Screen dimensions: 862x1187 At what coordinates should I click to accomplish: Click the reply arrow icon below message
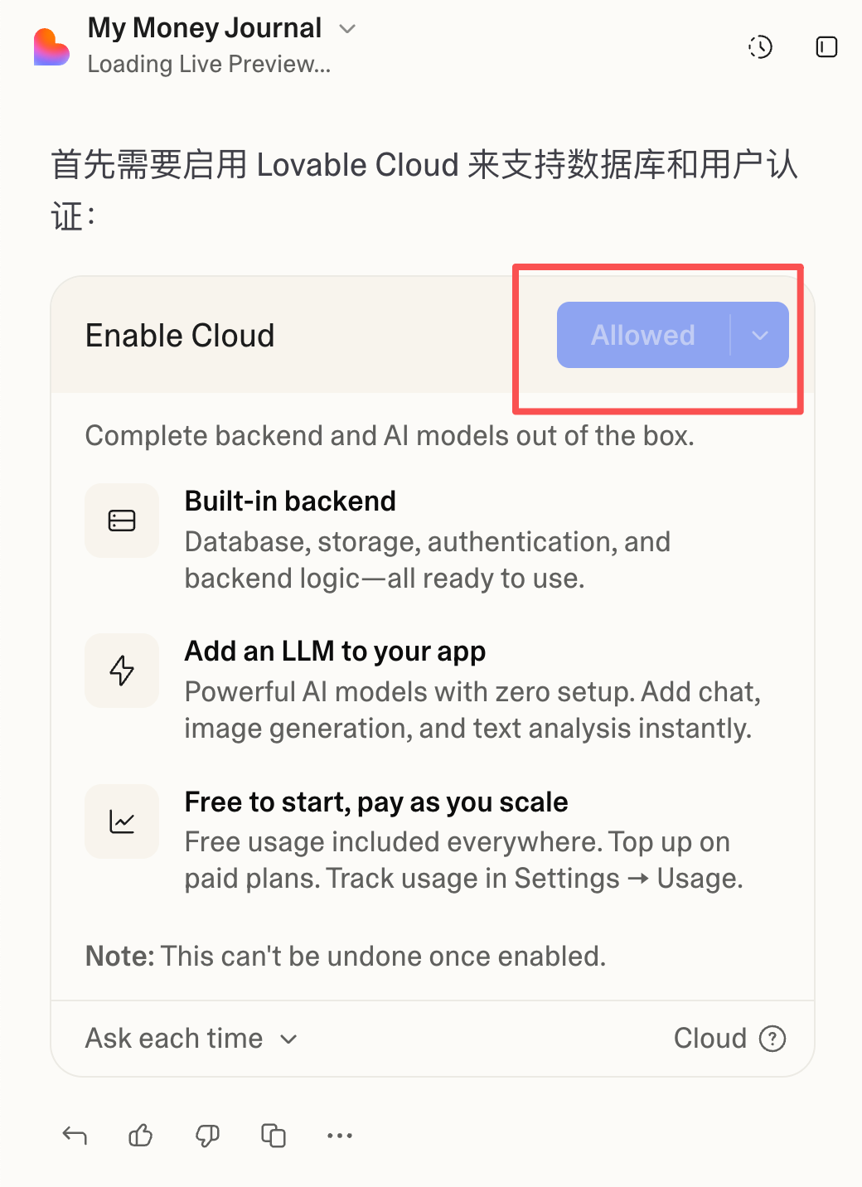coord(75,1135)
